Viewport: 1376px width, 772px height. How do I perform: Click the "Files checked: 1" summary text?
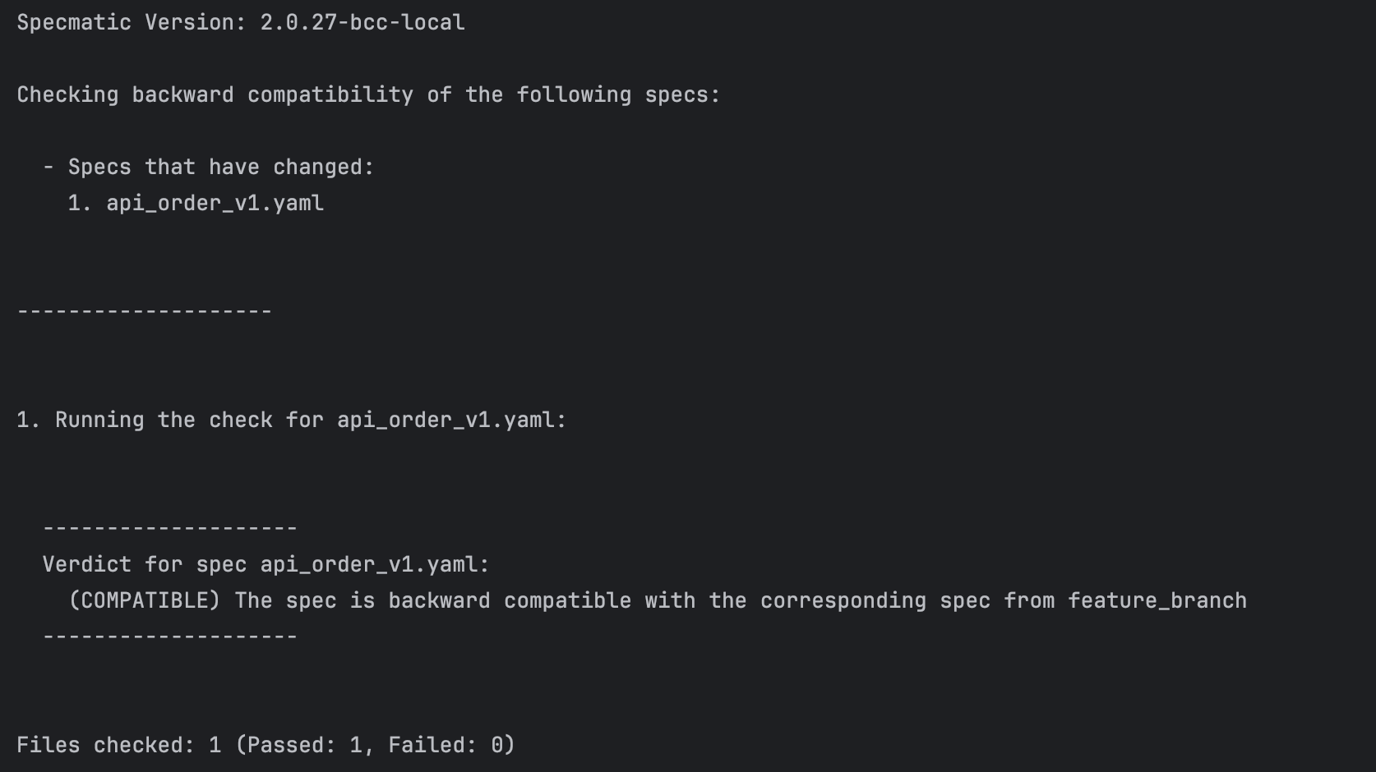[x=118, y=745]
